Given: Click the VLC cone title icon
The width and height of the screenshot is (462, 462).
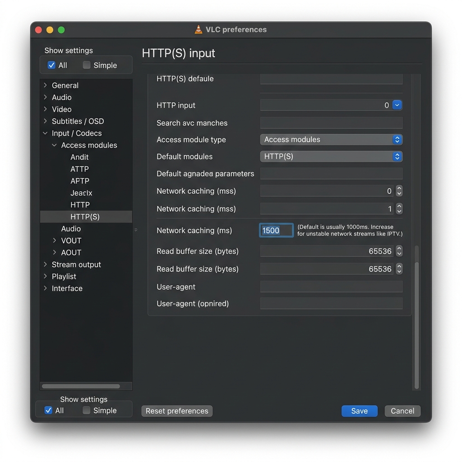Looking at the screenshot, I should (199, 29).
